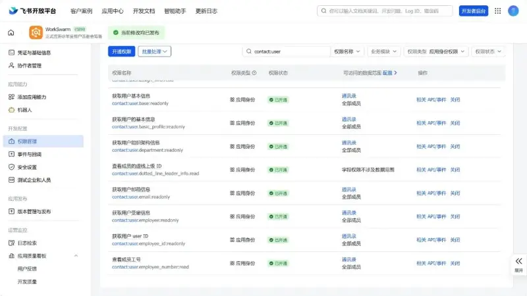This screenshot has height=296, width=527.
Task: Open 更新日志 in the top navigation
Action: (x=206, y=11)
